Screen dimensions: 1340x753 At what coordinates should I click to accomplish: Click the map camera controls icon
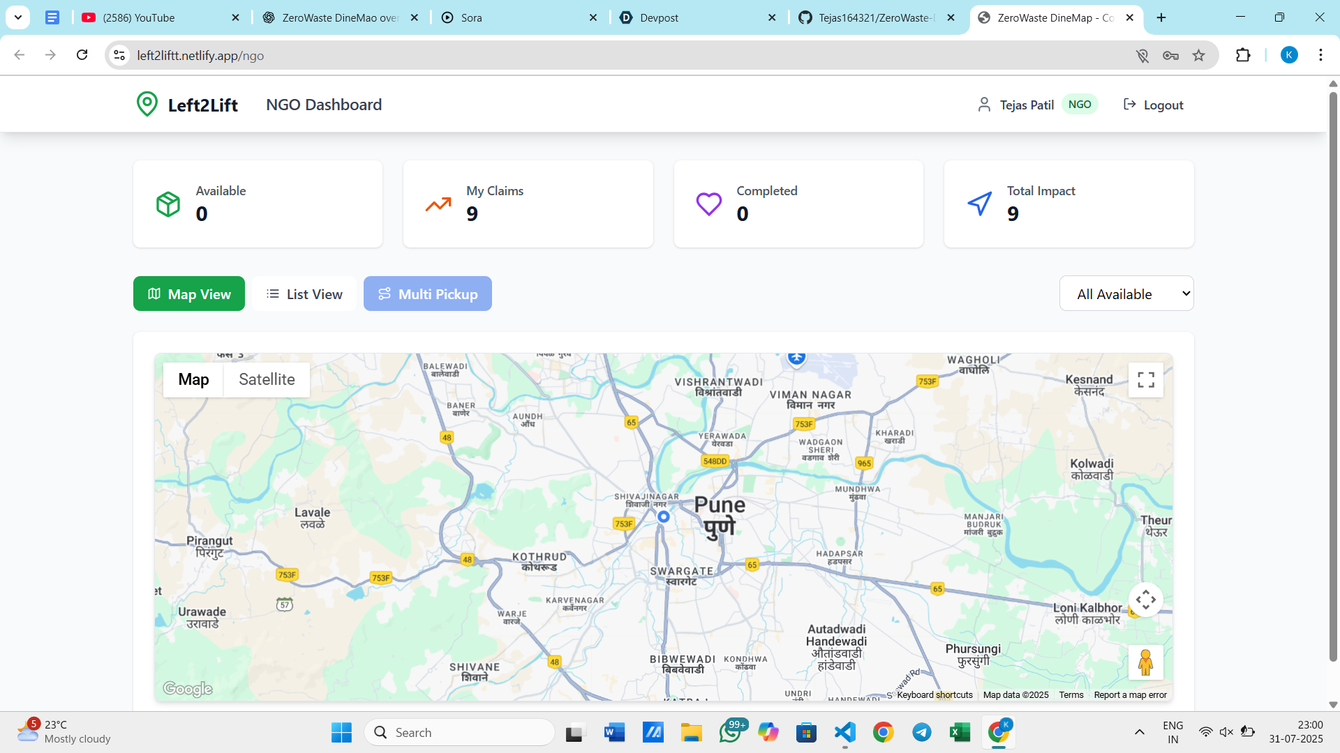(1145, 600)
